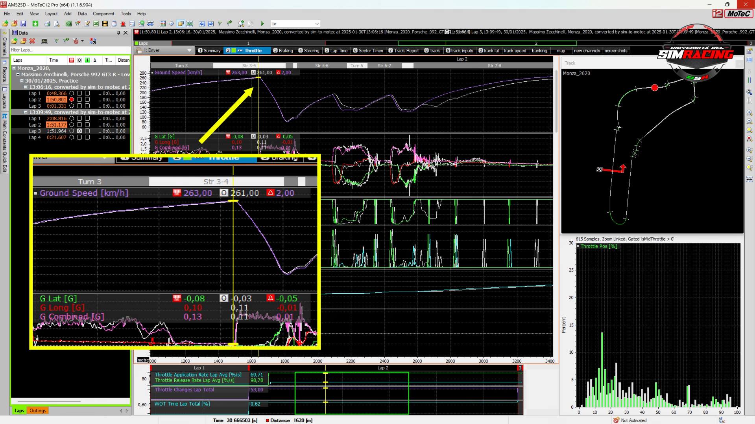Collapse the Monza_2020 tree node
Viewport: 755px width, 424px height.
click(x=14, y=68)
